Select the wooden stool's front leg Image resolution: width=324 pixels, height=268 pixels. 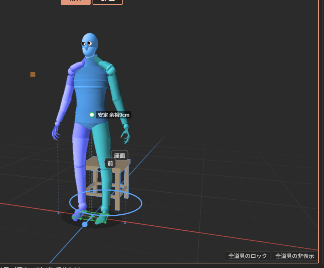coord(117,191)
